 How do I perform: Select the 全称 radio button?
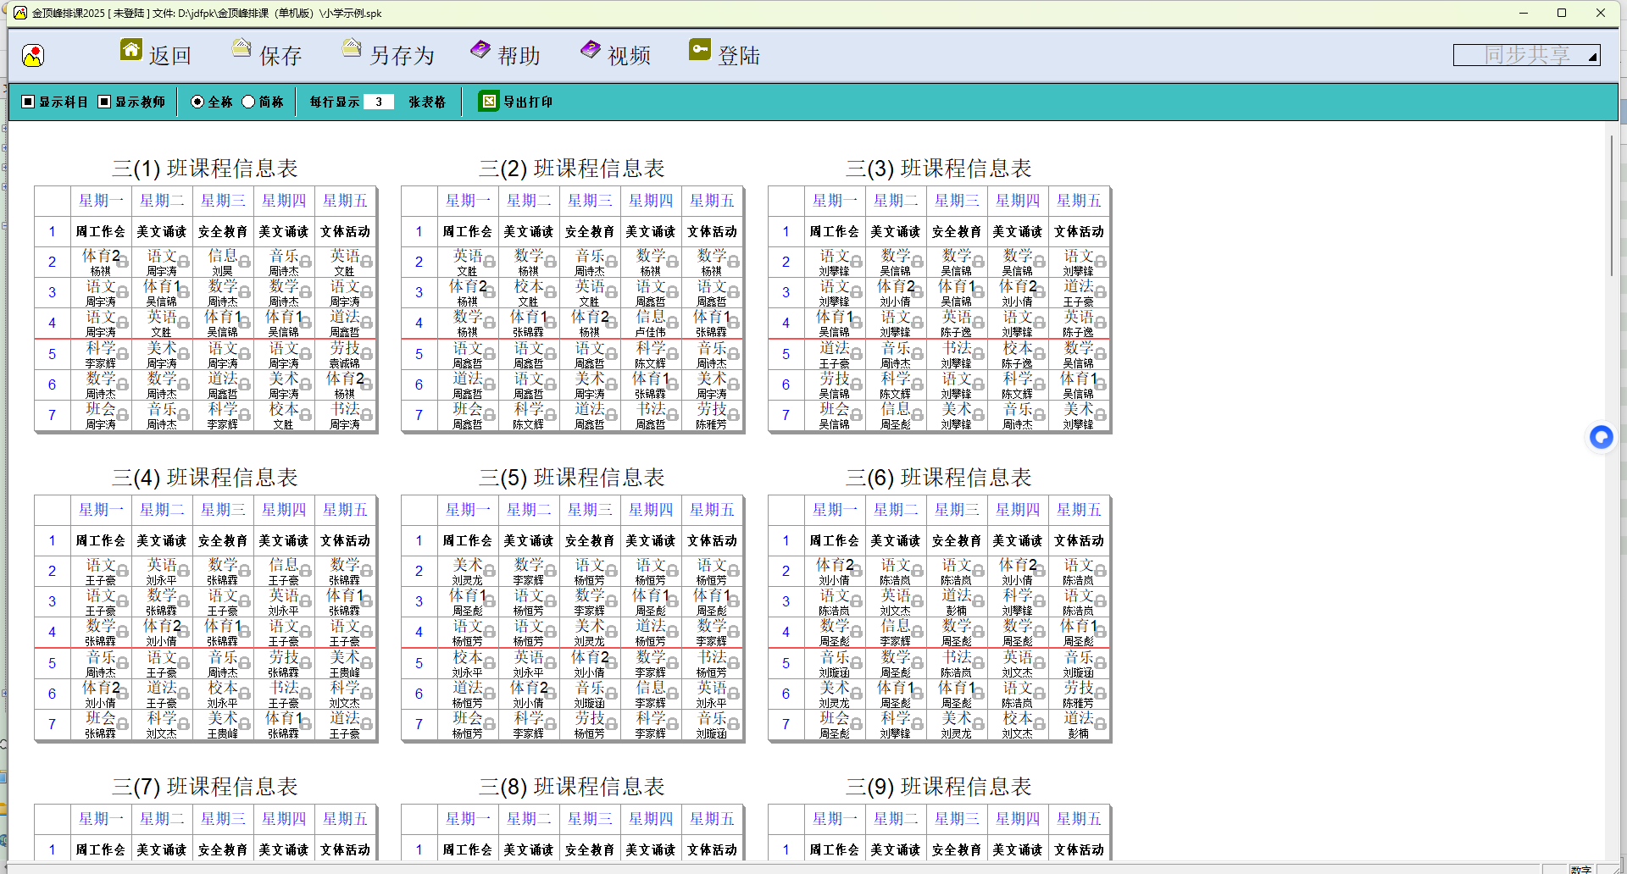(x=197, y=102)
